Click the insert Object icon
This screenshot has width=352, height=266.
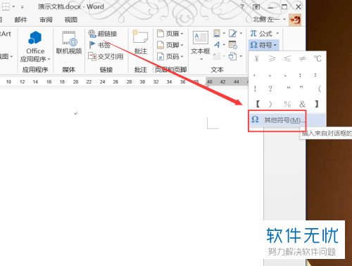[x=232, y=56]
